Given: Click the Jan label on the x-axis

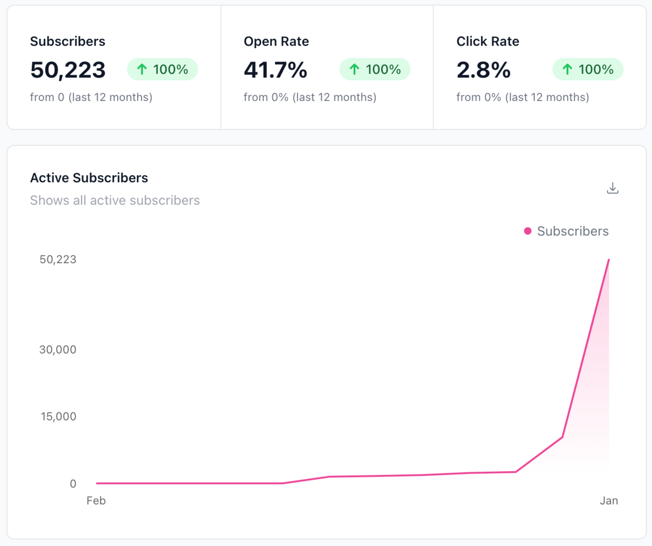Looking at the screenshot, I should point(609,501).
